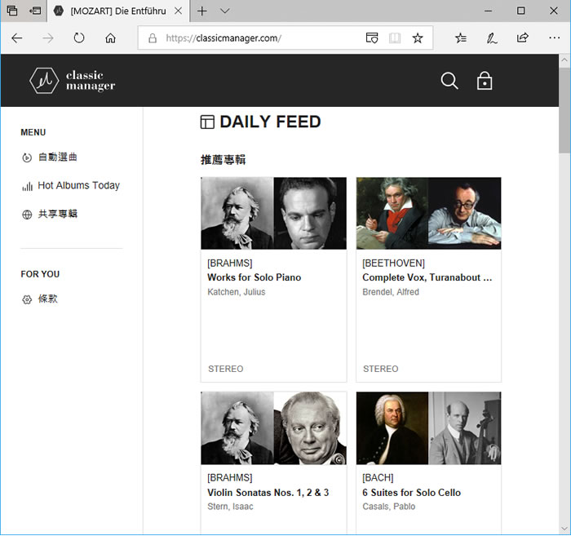Click the scrollbar down arrow

pyautogui.click(x=564, y=529)
